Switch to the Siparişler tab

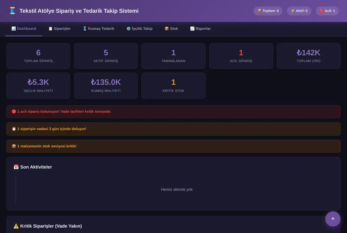click(x=60, y=29)
